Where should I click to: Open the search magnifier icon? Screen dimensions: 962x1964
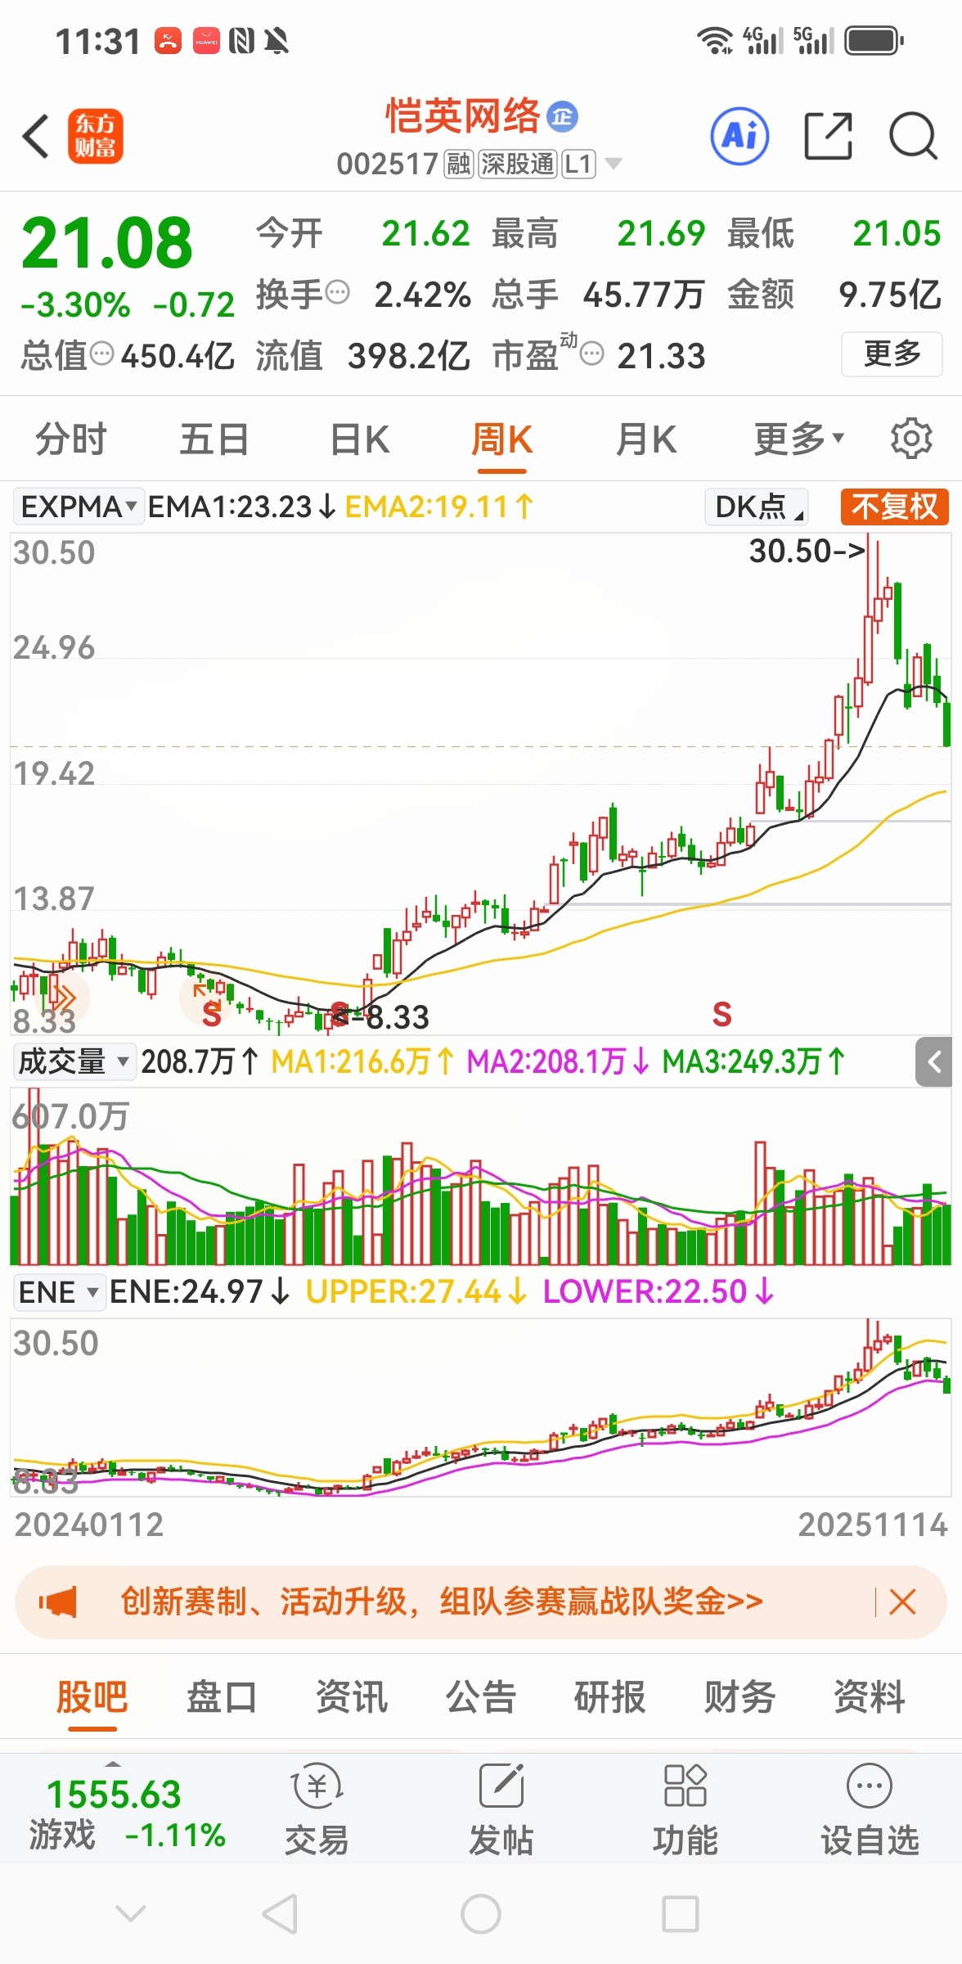point(913,136)
